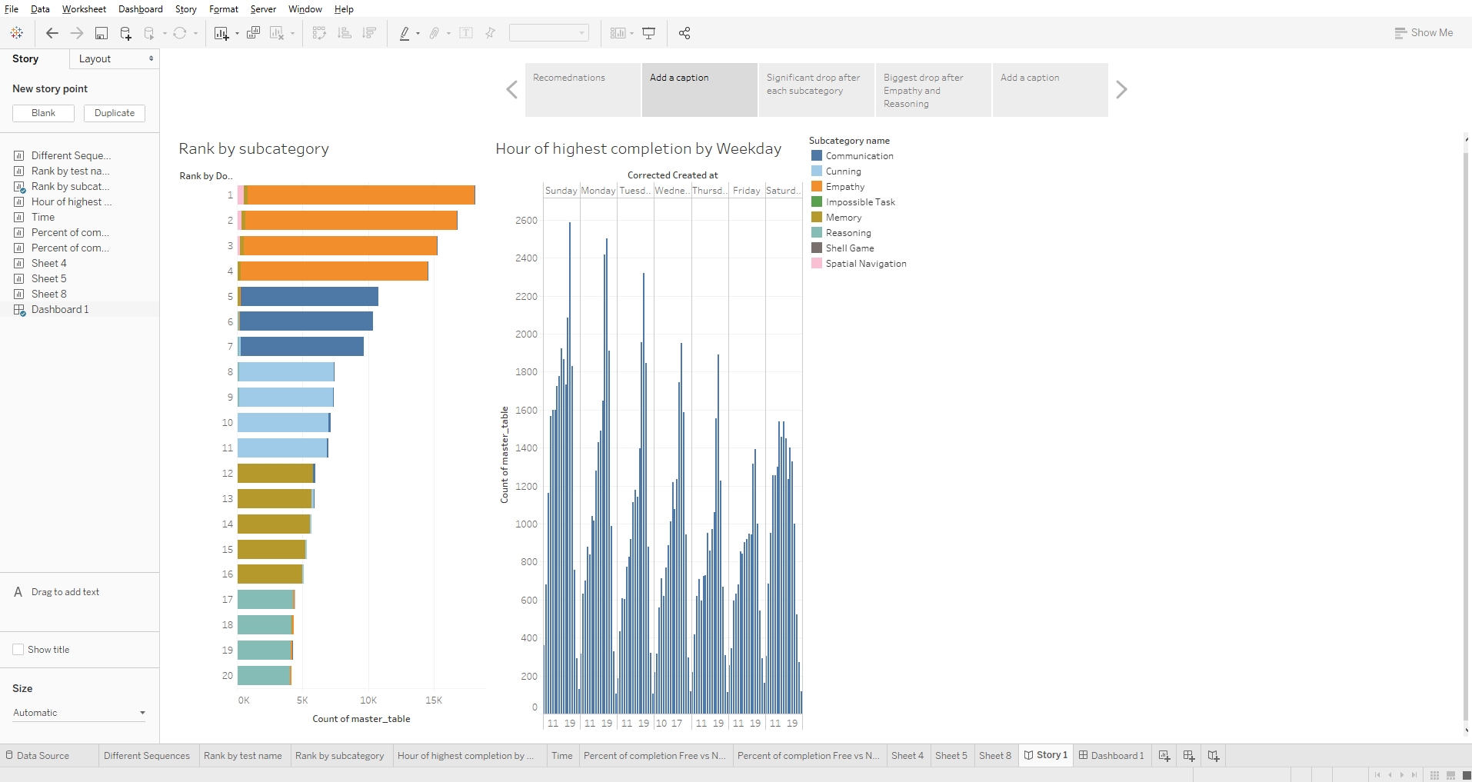This screenshot has width=1472, height=782.
Task: Click the Duplicate worksheet toolbar icon
Action: click(x=253, y=33)
